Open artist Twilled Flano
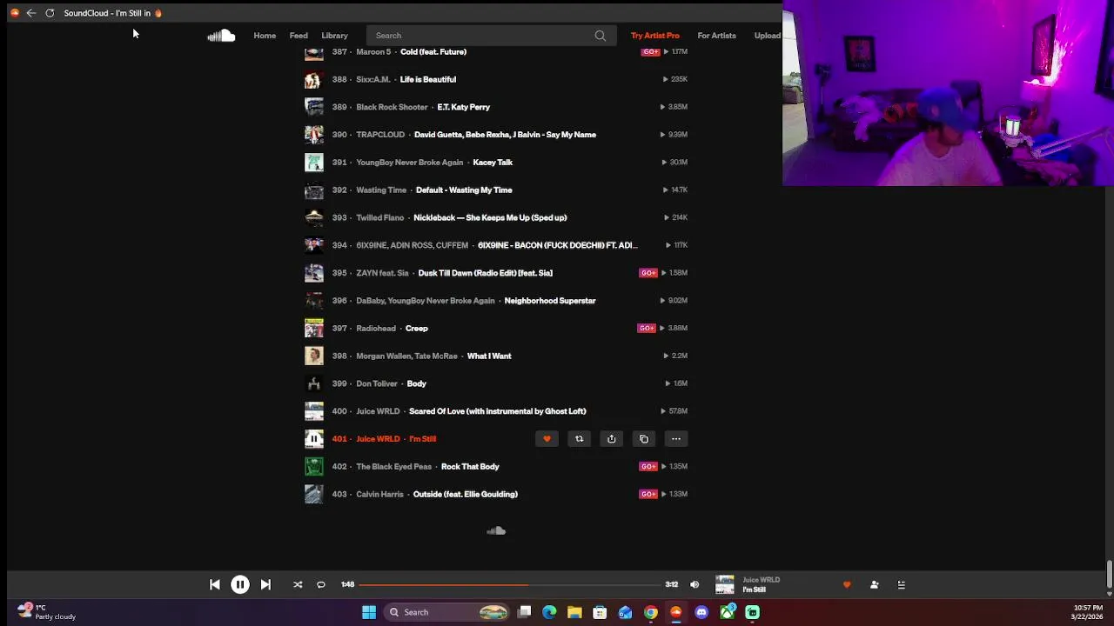Screen dimensions: 1114x626 [380, 217]
